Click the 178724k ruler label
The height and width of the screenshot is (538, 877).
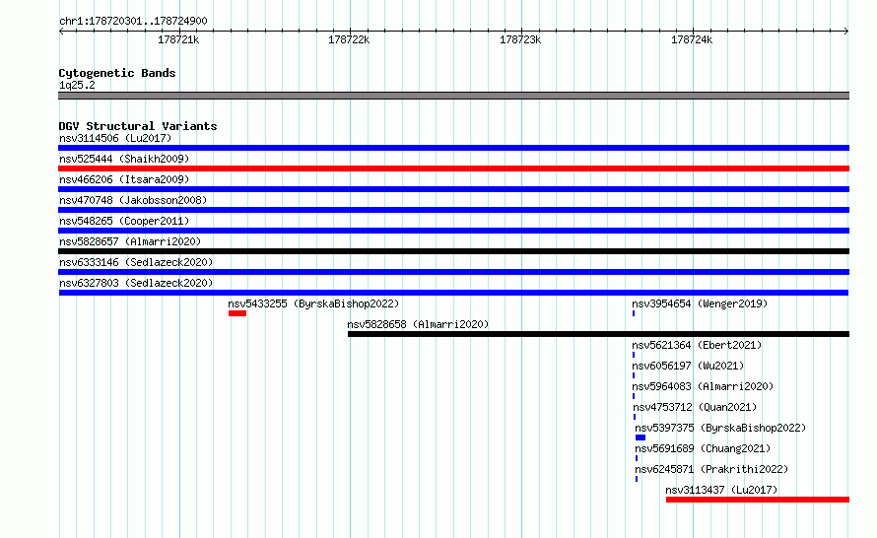pyautogui.click(x=692, y=39)
